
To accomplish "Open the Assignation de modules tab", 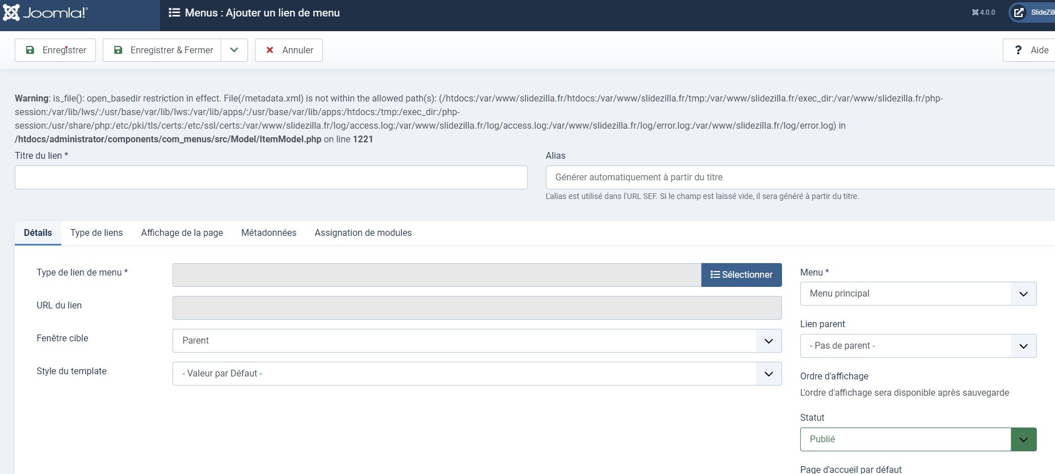I will [363, 232].
